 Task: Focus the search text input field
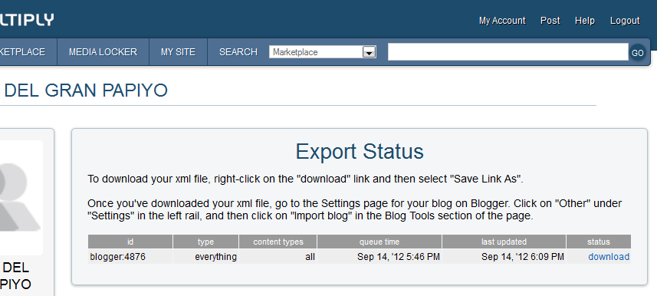tap(508, 52)
